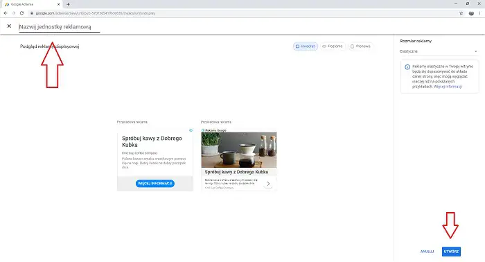Open the browser profile extension icon
485x262 pixels.
[x=471, y=13]
